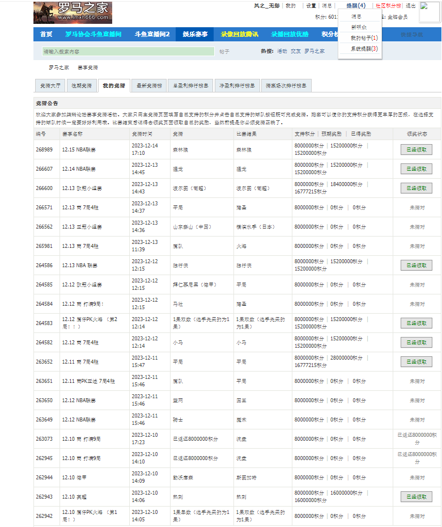This screenshot has width=442, height=527.
Task: Click the user avatar thumbnail at top right
Action: pyautogui.click(x=430, y=12)
